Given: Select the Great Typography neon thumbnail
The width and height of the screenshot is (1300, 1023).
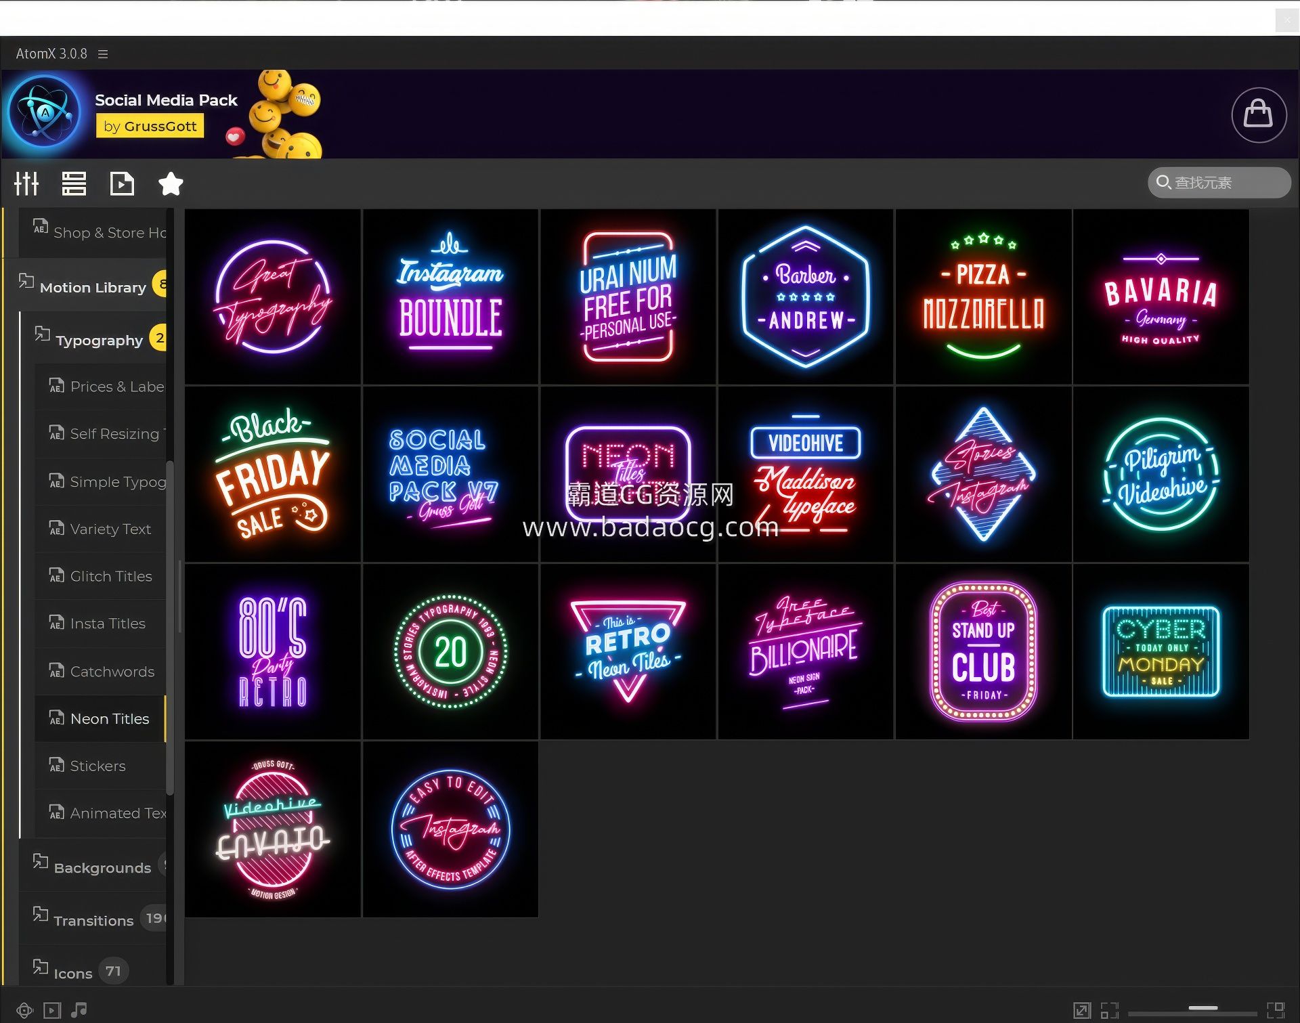Looking at the screenshot, I should 273,297.
